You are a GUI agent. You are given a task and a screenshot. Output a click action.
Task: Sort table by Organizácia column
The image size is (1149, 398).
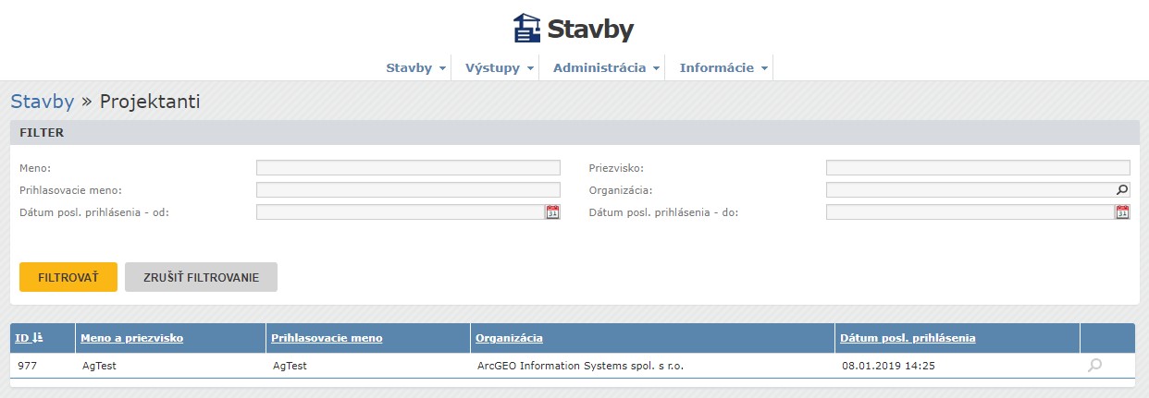click(509, 338)
